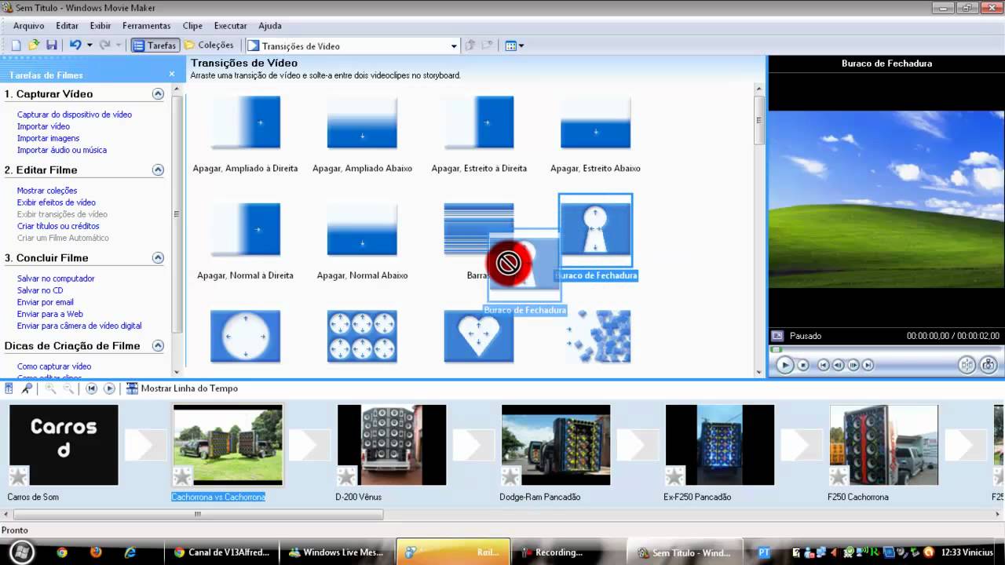Click the Save Project floppy icon

pos(51,46)
